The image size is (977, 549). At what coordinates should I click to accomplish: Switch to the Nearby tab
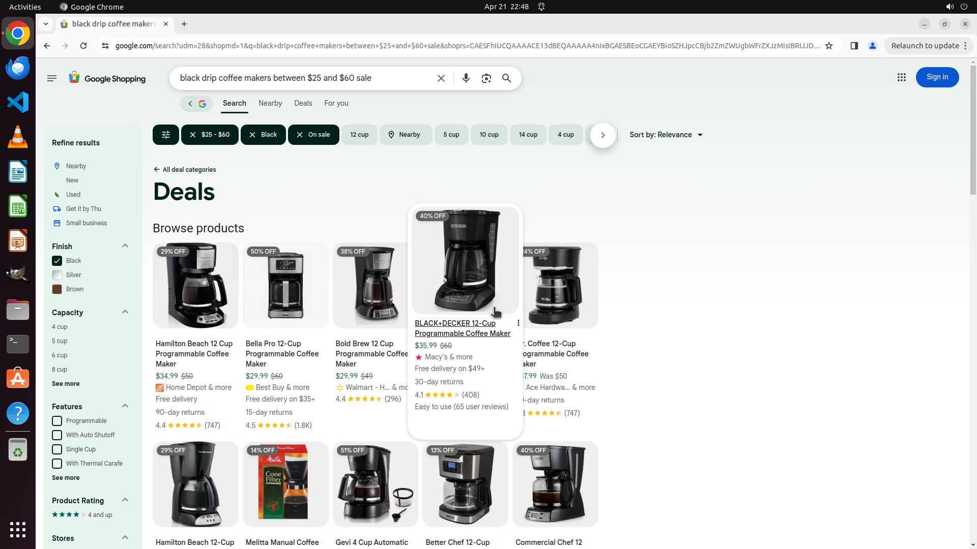coord(270,103)
